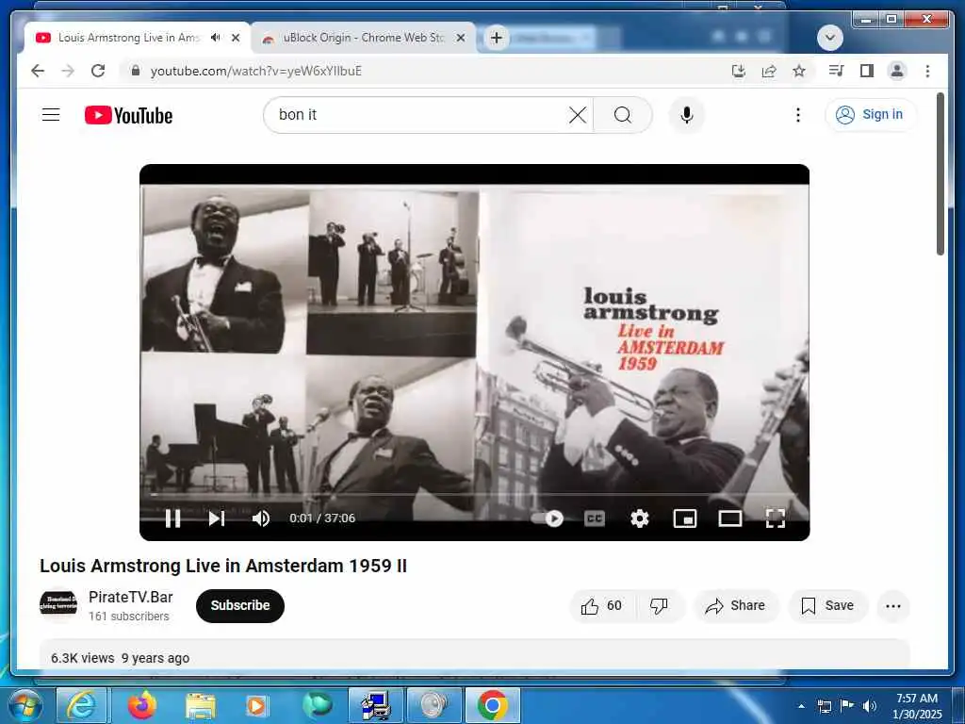Open Chrome tab search dropdown arrow
This screenshot has width=965, height=724.
point(829,38)
